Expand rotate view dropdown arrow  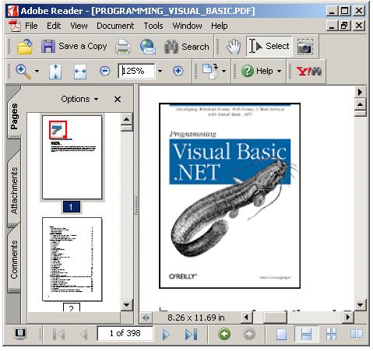click(x=223, y=71)
